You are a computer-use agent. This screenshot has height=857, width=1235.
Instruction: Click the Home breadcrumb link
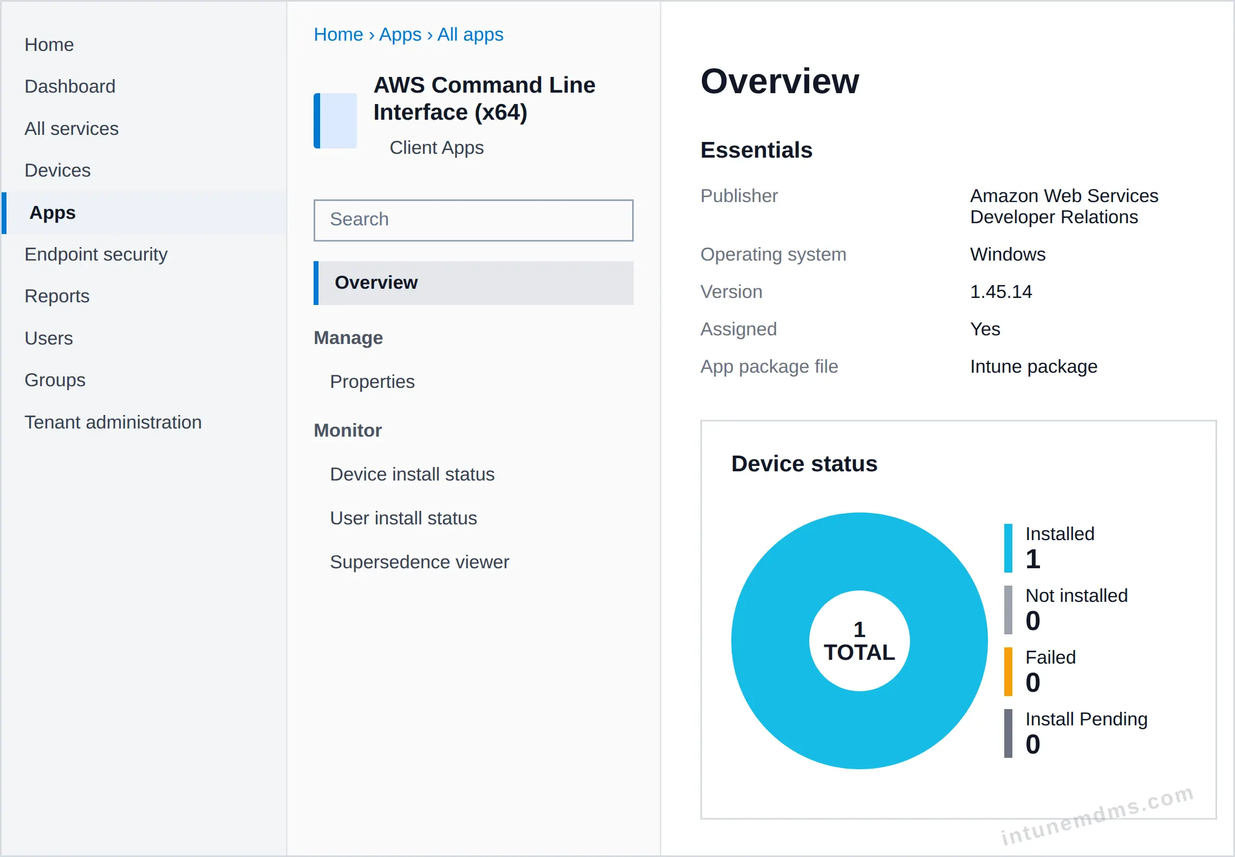click(x=338, y=34)
